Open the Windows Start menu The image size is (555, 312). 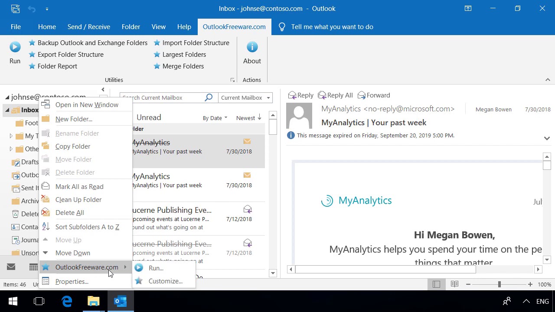click(13, 301)
